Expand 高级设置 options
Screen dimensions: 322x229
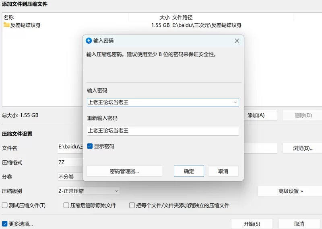click(290, 191)
